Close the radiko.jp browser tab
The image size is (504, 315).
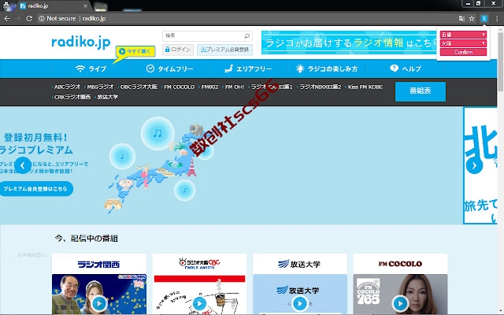click(85, 6)
